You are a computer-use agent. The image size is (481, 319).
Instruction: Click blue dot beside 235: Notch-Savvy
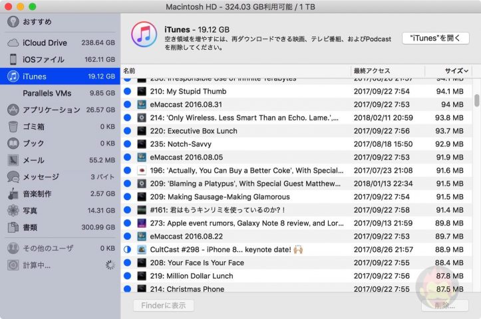point(127,144)
